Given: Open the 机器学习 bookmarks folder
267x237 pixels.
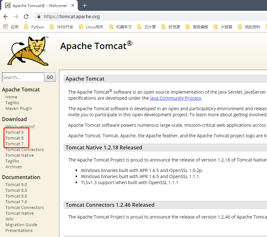Looking at the screenshot, I should coord(120,27).
